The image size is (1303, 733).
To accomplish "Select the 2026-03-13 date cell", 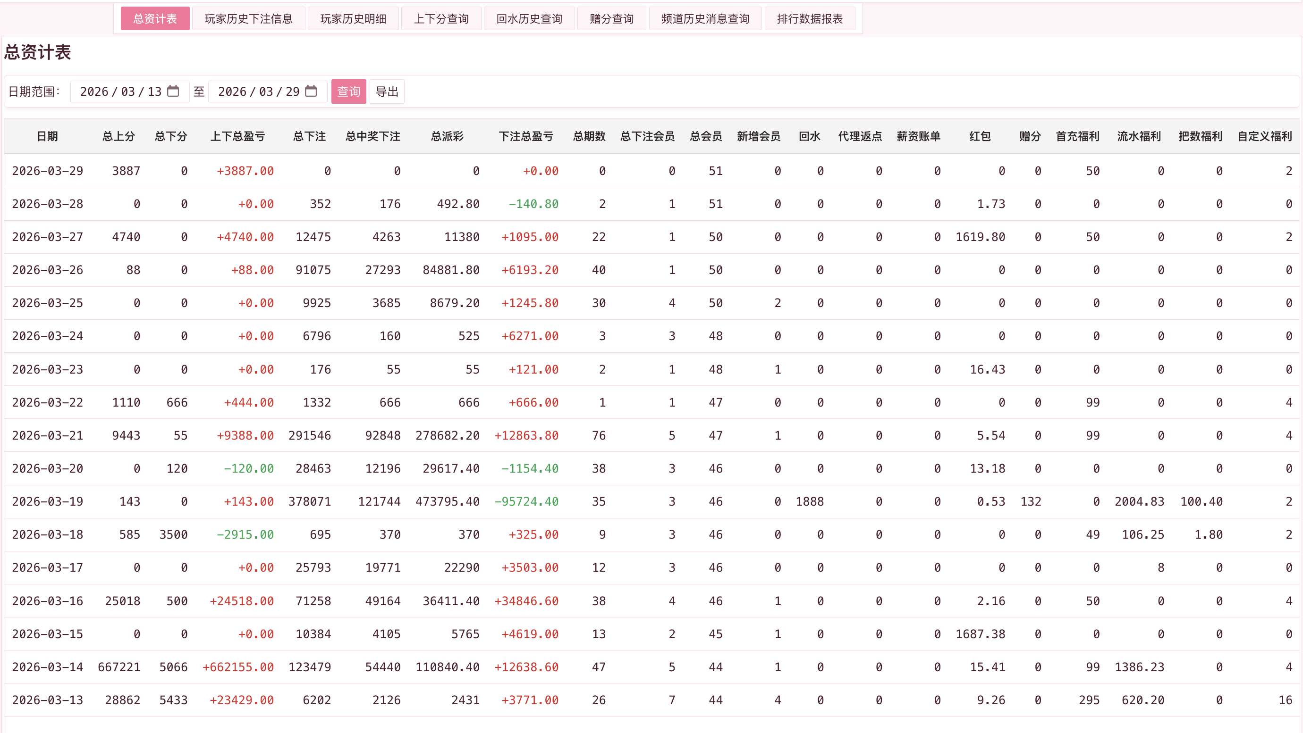I will [48, 700].
